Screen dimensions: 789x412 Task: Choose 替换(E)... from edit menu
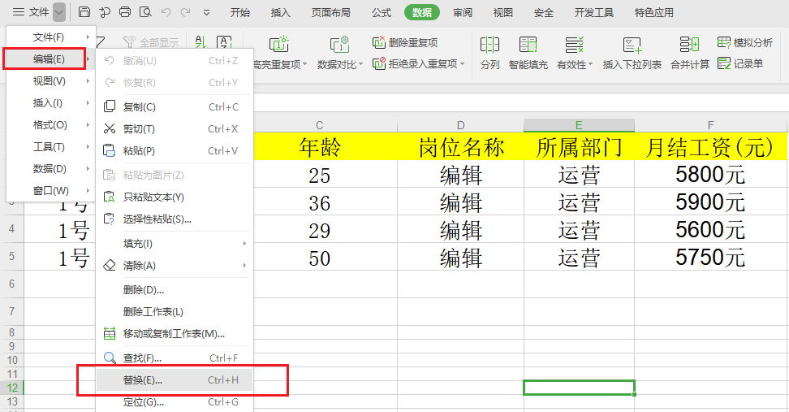click(174, 380)
